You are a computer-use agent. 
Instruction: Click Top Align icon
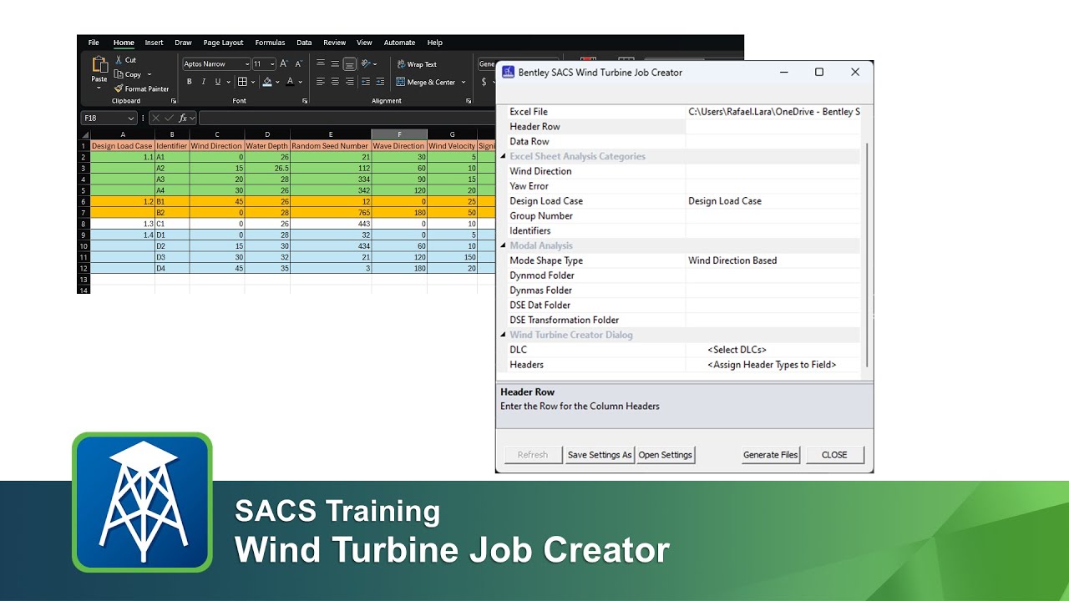click(x=321, y=63)
